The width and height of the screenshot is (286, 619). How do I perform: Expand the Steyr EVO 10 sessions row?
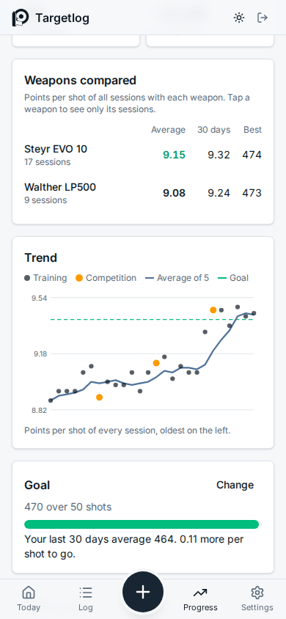click(x=143, y=155)
